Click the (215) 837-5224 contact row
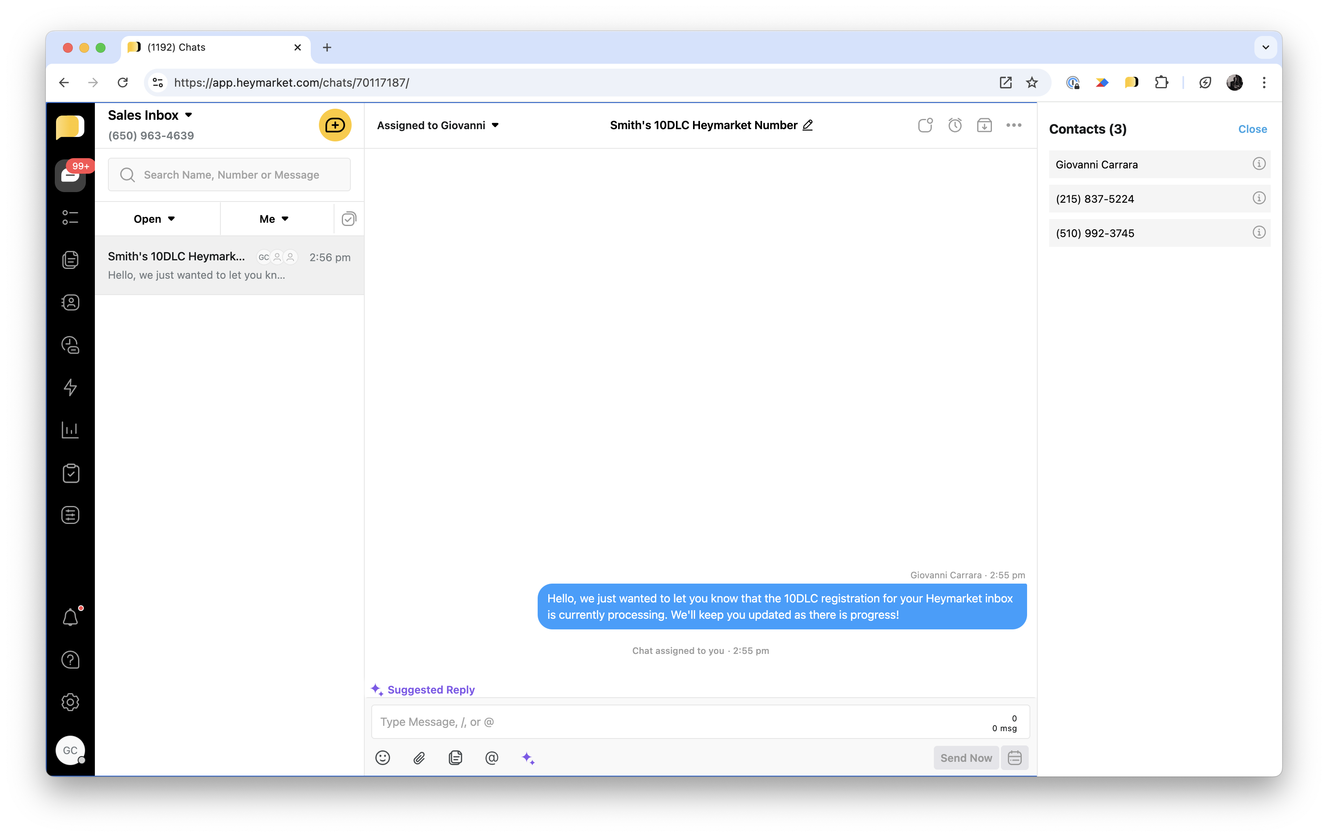Image resolution: width=1328 pixels, height=837 pixels. [x=1159, y=199]
